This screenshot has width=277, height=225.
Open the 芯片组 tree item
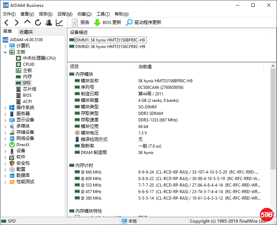click(x=29, y=89)
